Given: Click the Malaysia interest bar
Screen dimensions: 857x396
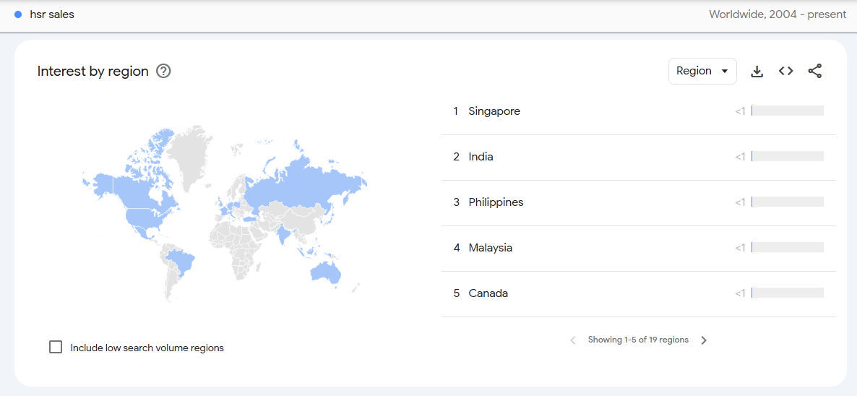Looking at the screenshot, I should (x=787, y=247).
